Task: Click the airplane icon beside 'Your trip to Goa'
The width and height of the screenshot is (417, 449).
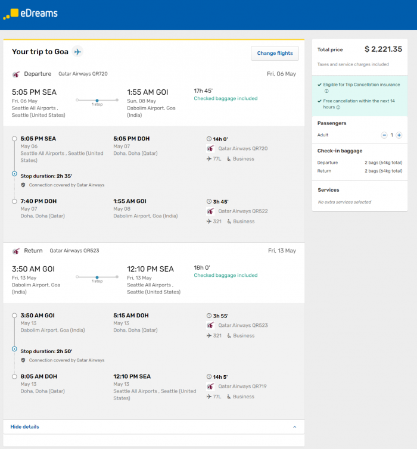Action: coord(77,52)
